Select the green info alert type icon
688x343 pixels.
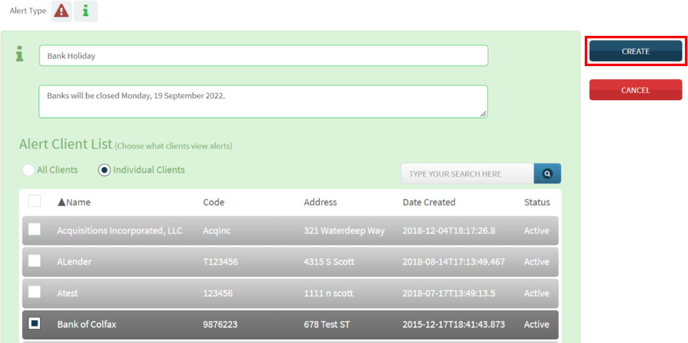coord(85,11)
